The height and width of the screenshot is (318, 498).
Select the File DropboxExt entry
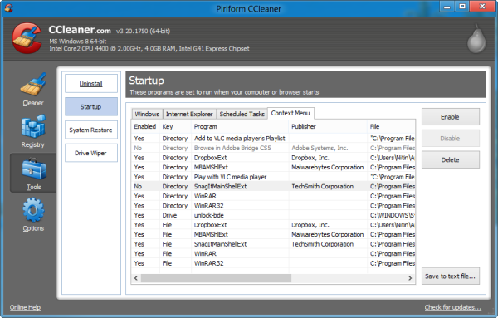tap(273, 225)
